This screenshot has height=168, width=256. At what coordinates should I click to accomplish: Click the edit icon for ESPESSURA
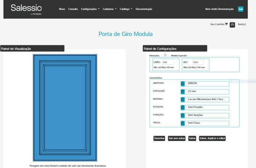click(x=182, y=92)
